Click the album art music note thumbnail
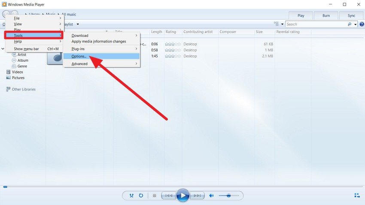Screen dimensions: 365x205 click(x=55, y=57)
